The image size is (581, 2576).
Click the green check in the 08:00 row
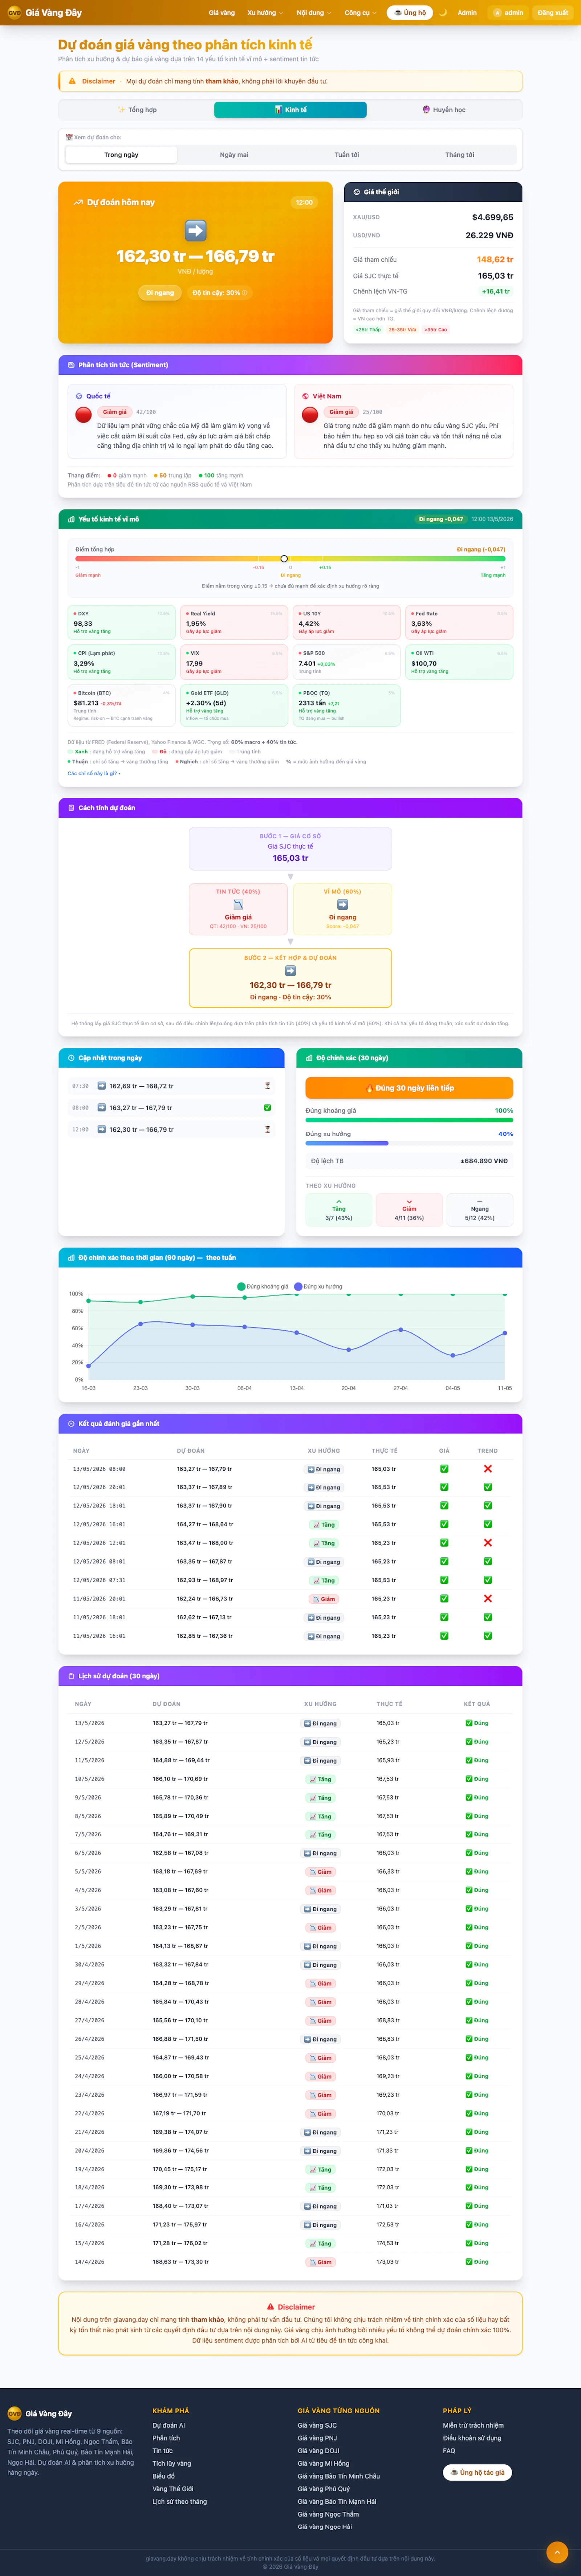[x=267, y=1108]
